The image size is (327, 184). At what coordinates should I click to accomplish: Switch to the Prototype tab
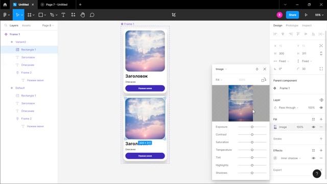[292, 26]
